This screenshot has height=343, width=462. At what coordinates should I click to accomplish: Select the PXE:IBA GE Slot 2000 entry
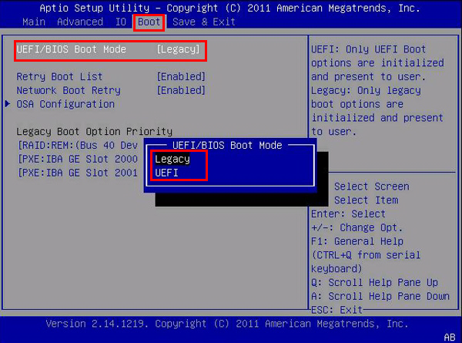click(77, 159)
